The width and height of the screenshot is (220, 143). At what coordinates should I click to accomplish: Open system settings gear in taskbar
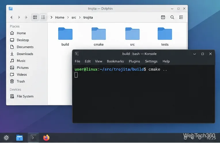click(6, 138)
